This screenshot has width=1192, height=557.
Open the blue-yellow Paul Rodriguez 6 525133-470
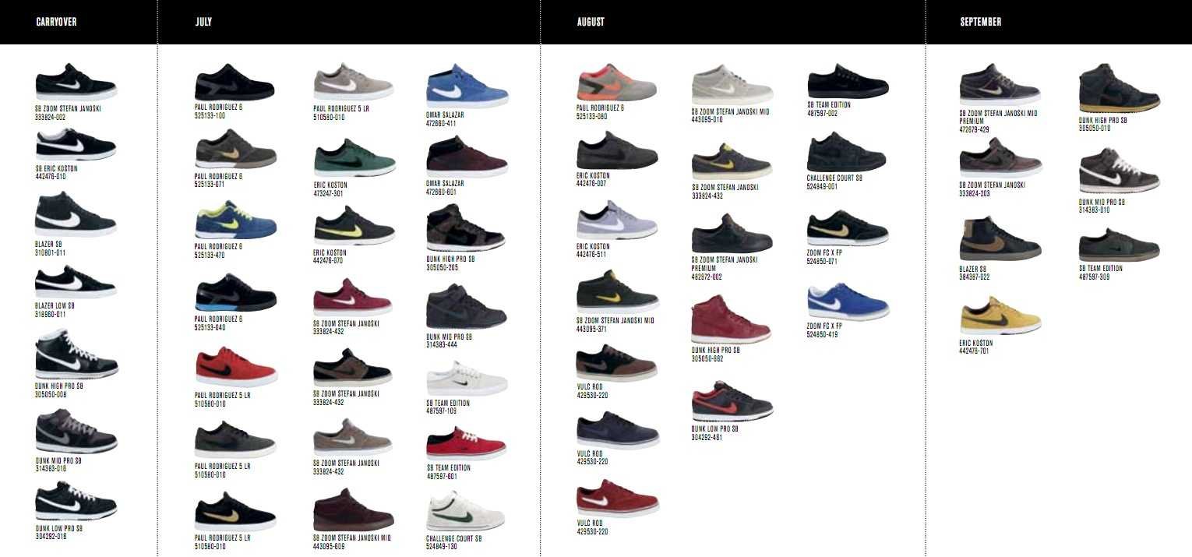pyautogui.click(x=235, y=220)
